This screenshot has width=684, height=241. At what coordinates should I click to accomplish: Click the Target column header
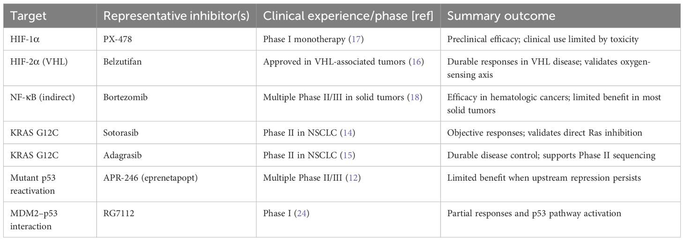(x=29, y=16)
